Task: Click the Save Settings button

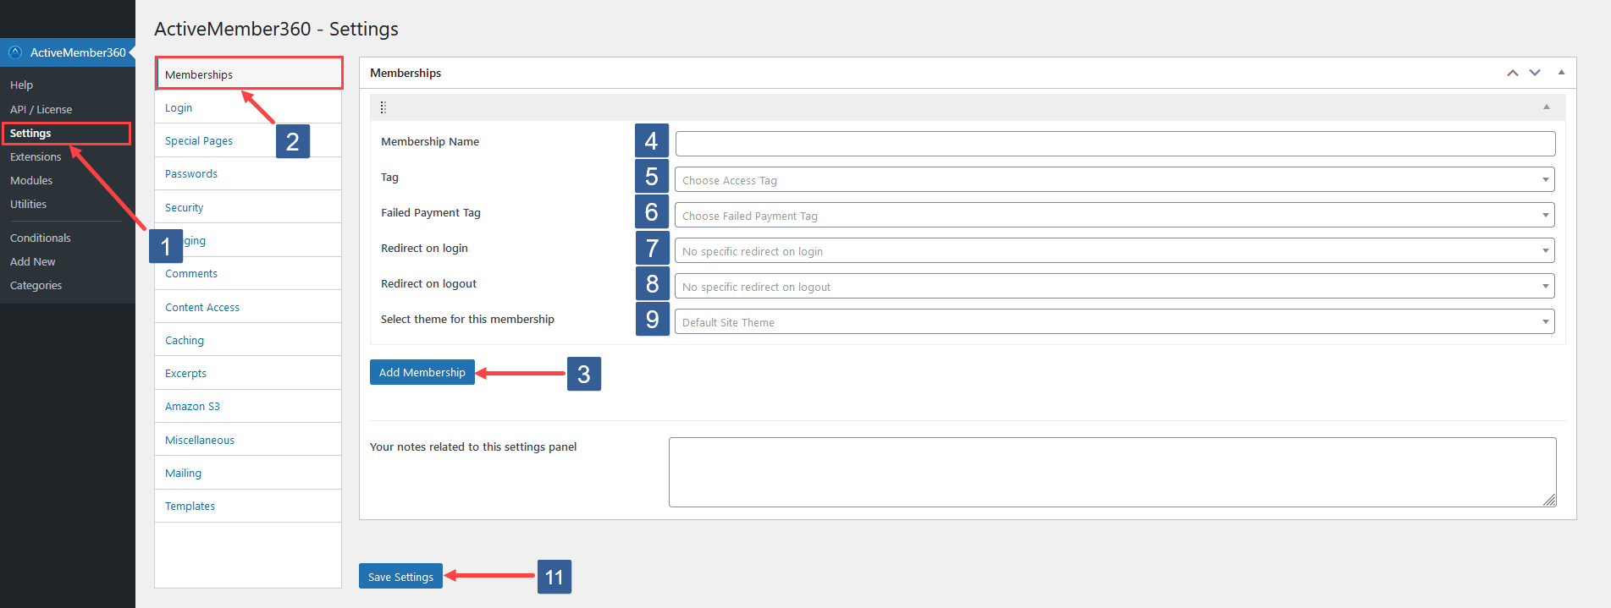Action: pos(400,576)
